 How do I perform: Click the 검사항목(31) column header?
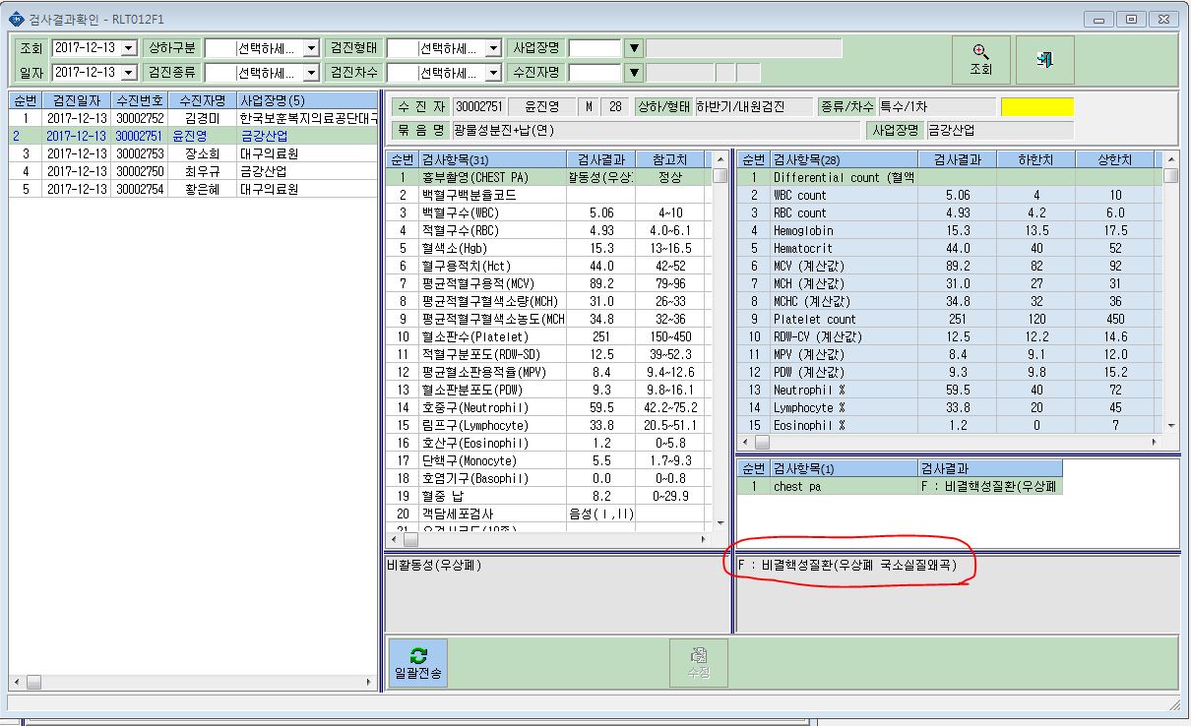click(x=492, y=159)
